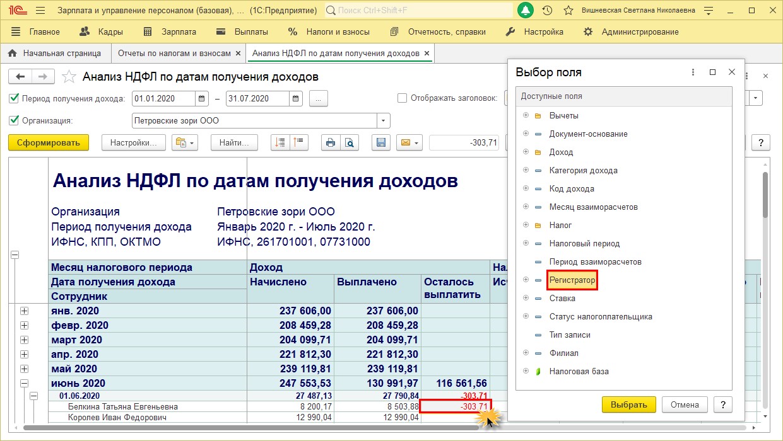The width and height of the screenshot is (783, 441).
Task: Open Налоги и взносы menu
Action: pyautogui.click(x=329, y=31)
